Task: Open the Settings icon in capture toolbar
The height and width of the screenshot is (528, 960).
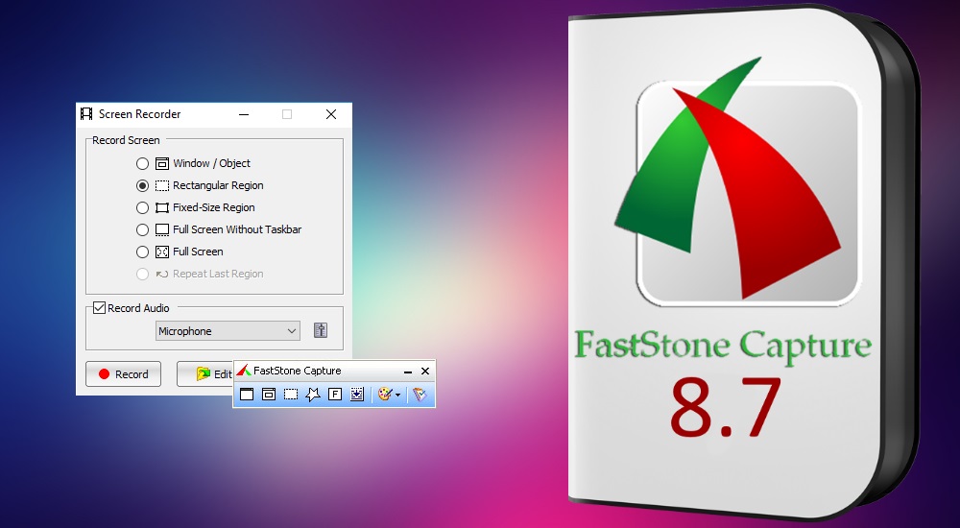Action: [x=419, y=395]
